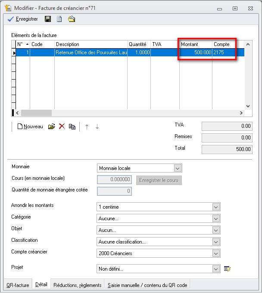Screen dimensions: 262x293
Task: Switch to the QR-facture tab
Action: point(17,285)
